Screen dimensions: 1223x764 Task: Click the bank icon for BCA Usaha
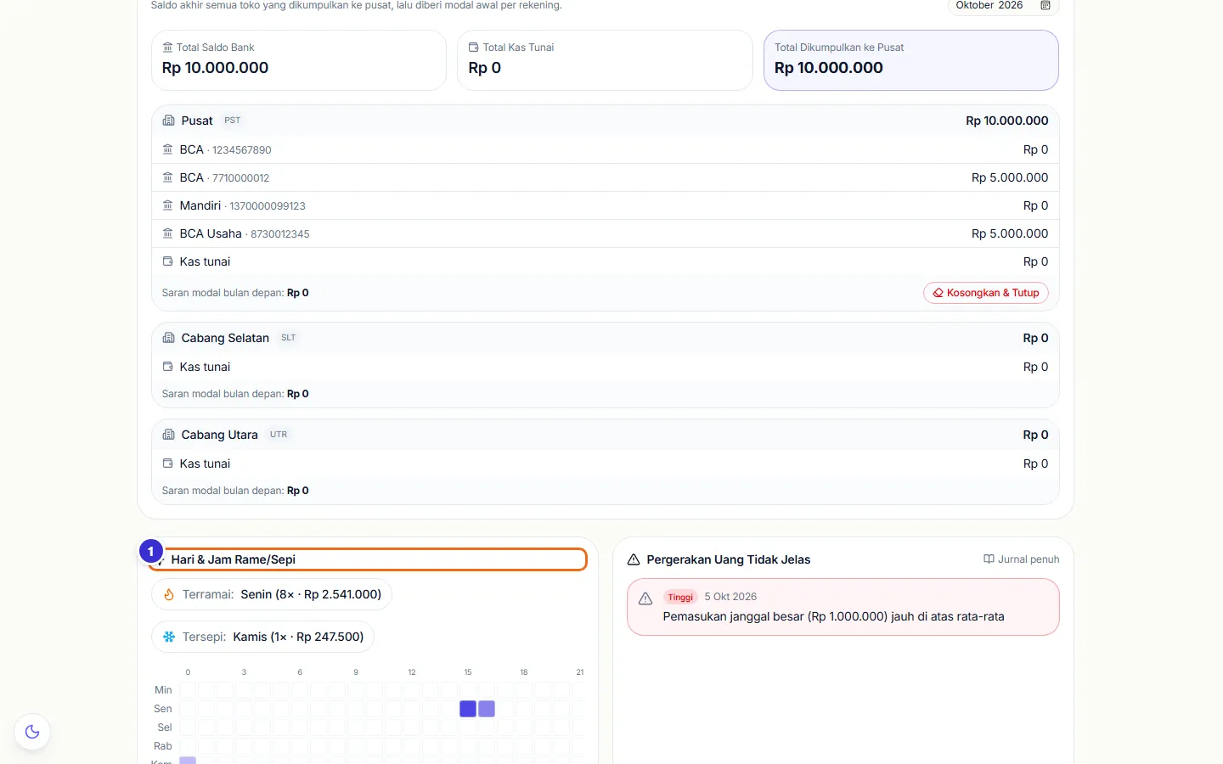(167, 233)
